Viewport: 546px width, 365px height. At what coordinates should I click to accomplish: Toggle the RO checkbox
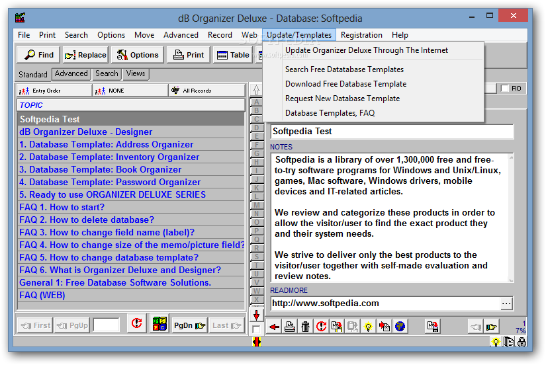[505, 89]
